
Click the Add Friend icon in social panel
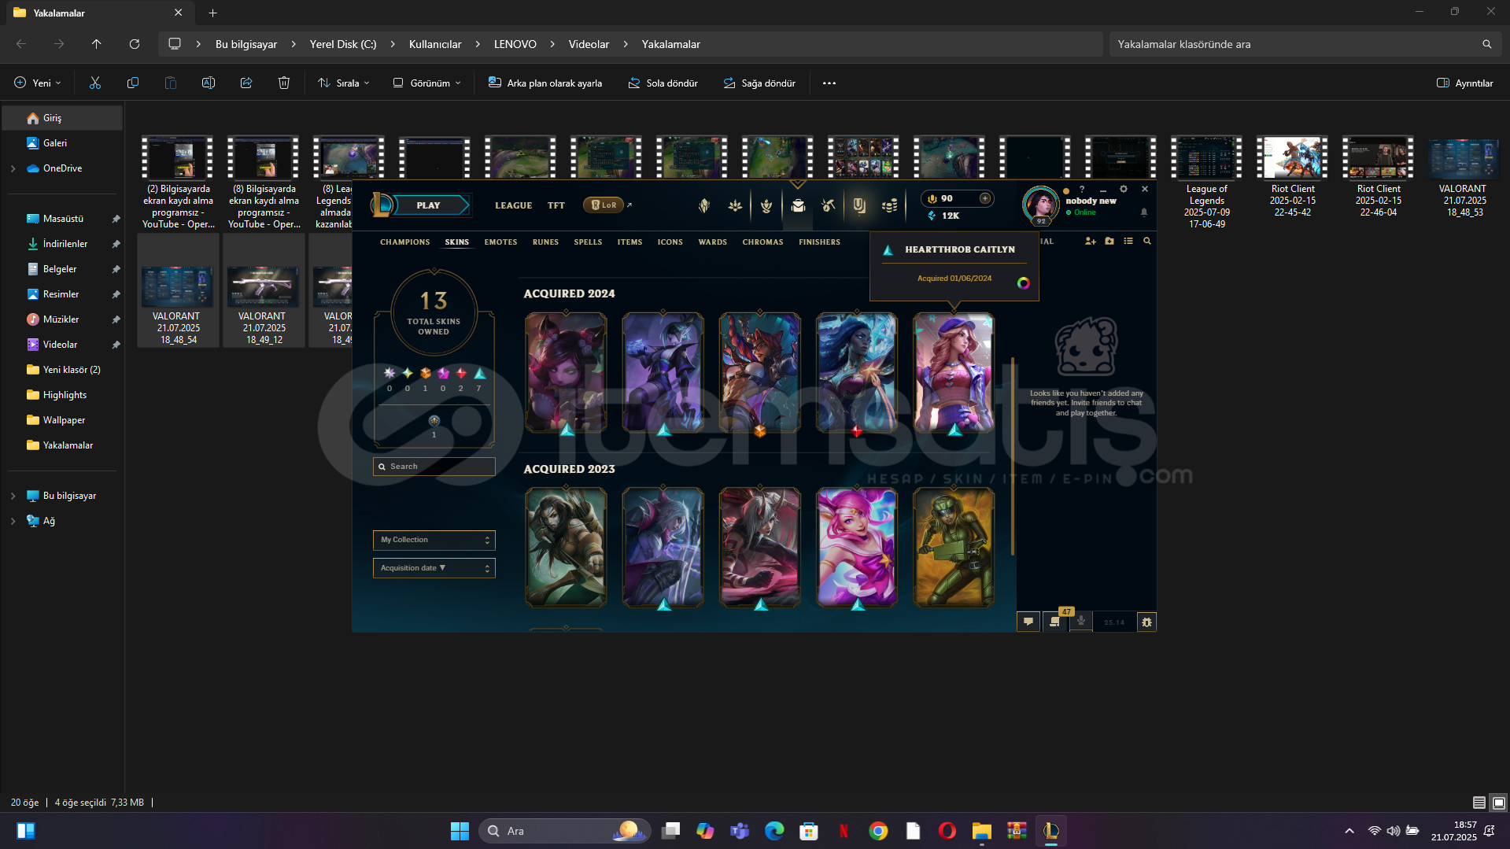(1090, 241)
